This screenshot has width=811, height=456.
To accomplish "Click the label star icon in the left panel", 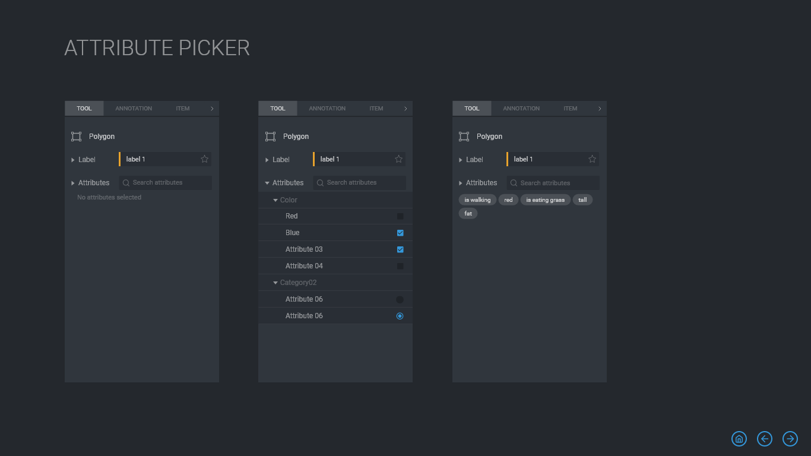I will click(205, 159).
